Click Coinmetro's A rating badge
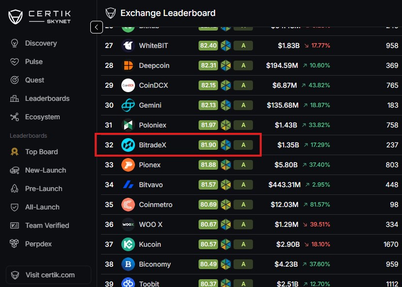This screenshot has height=287, width=402. pyautogui.click(x=243, y=205)
